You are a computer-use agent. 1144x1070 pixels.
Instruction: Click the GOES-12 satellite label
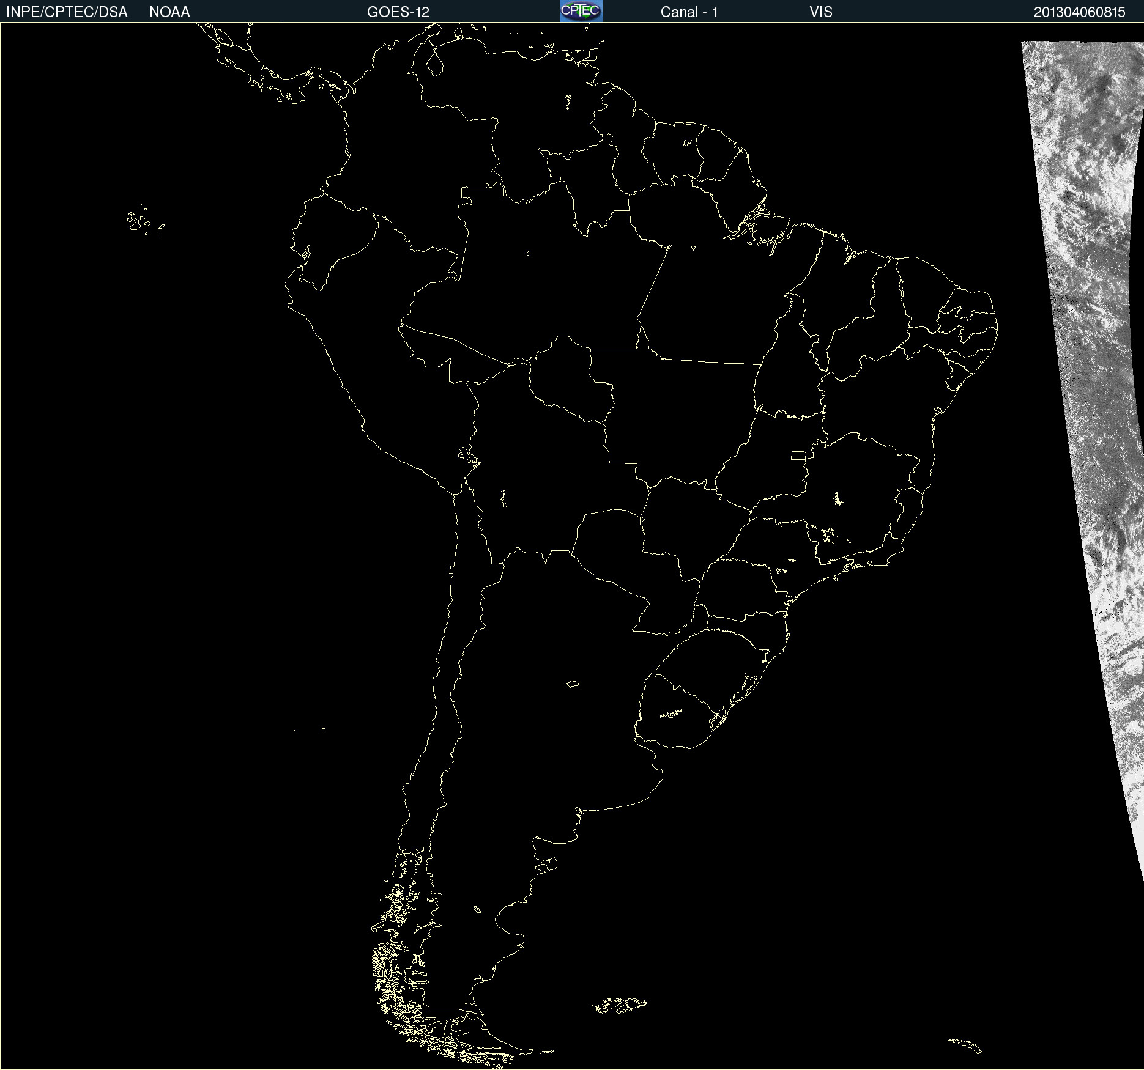(398, 12)
